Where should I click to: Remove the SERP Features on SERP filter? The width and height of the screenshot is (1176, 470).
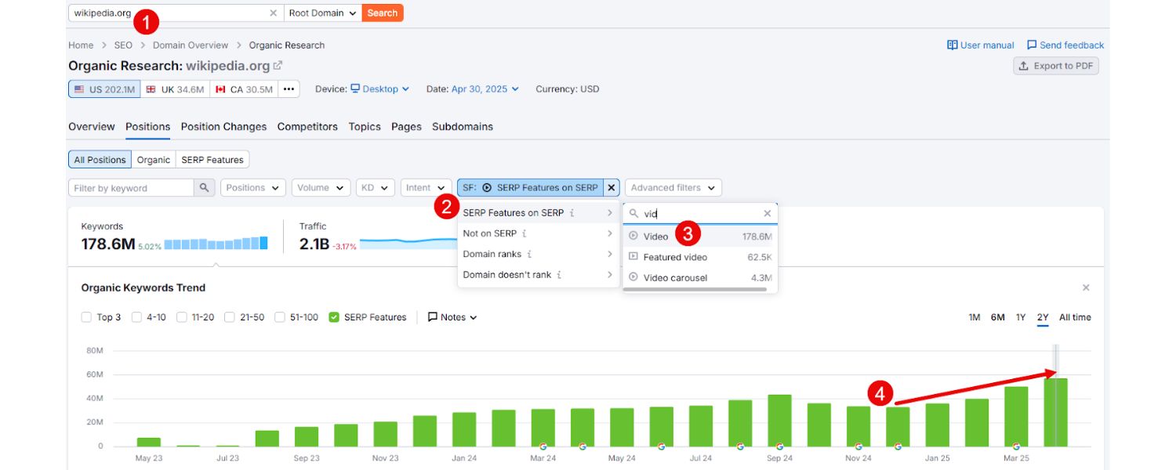click(612, 188)
